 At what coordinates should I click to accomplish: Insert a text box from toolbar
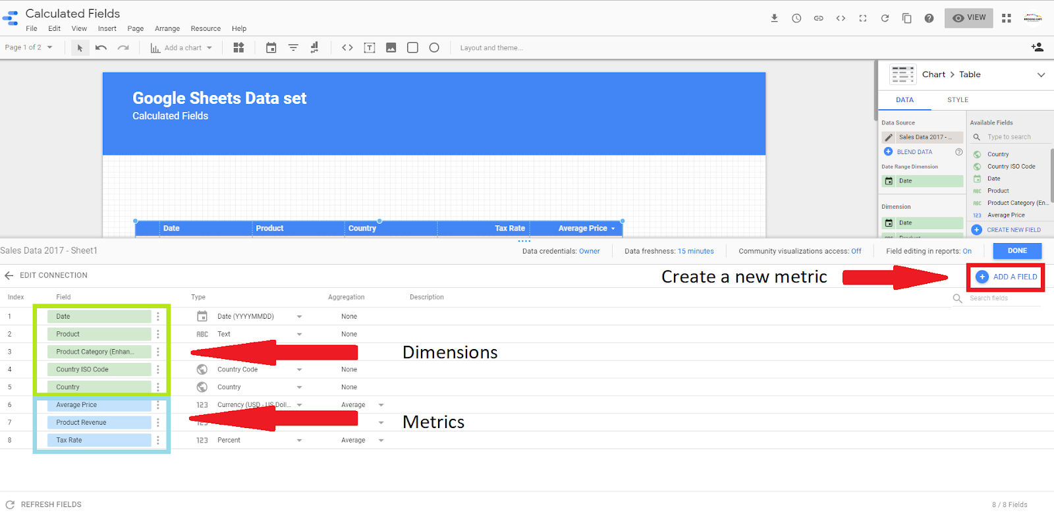pyautogui.click(x=370, y=47)
